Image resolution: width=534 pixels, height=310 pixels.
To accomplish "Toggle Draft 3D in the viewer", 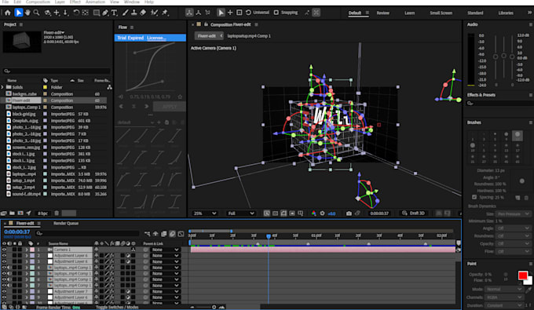I will point(413,213).
